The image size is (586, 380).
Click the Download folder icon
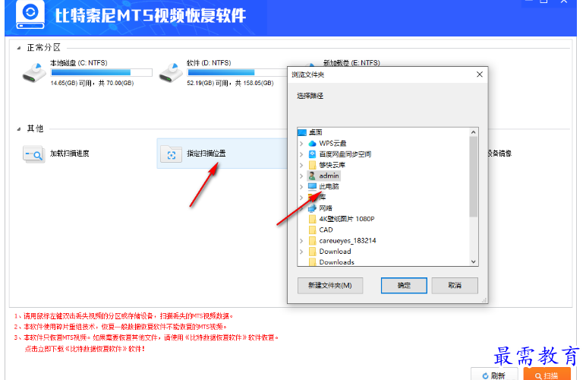pyautogui.click(x=313, y=252)
